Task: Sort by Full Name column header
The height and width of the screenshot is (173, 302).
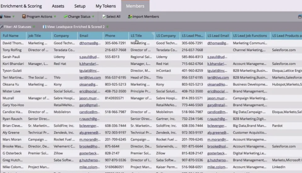Action: click(13, 36)
